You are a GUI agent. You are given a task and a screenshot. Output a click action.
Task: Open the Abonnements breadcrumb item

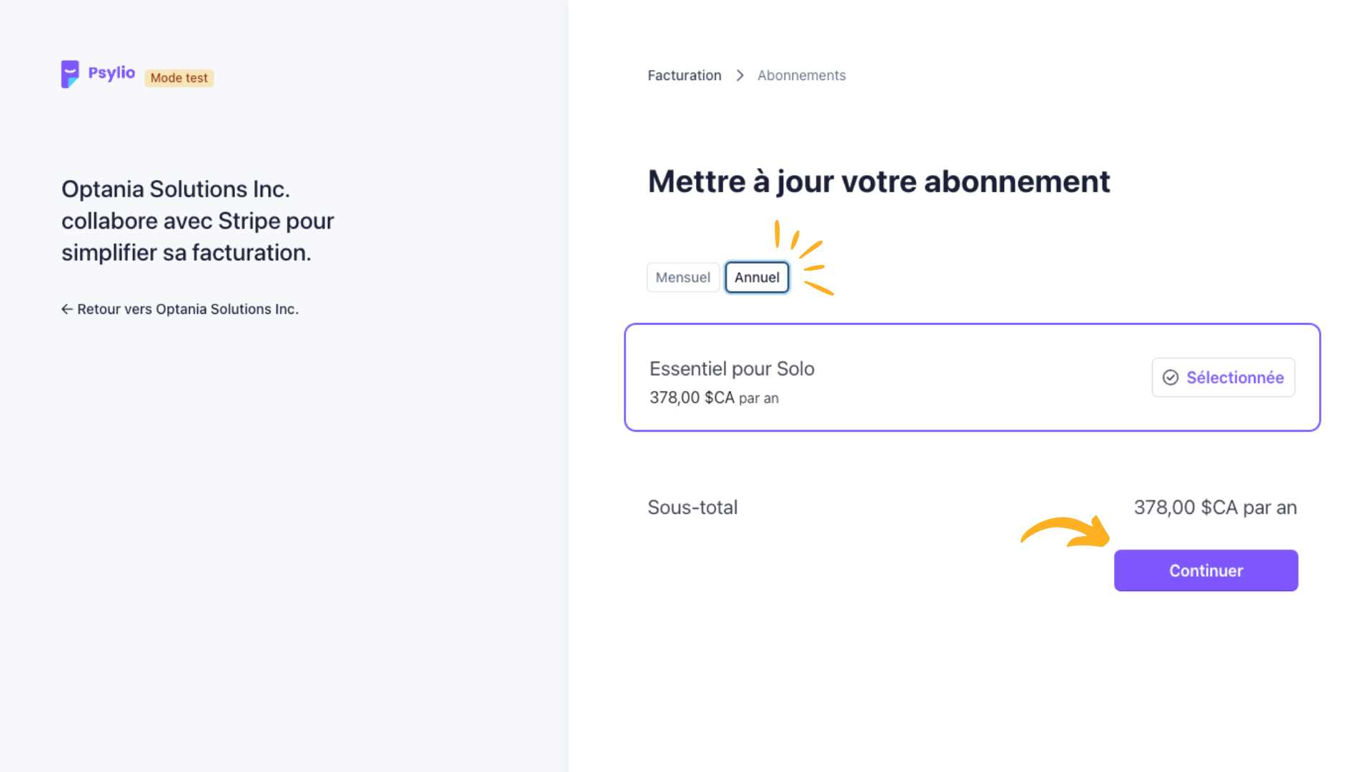(x=801, y=76)
